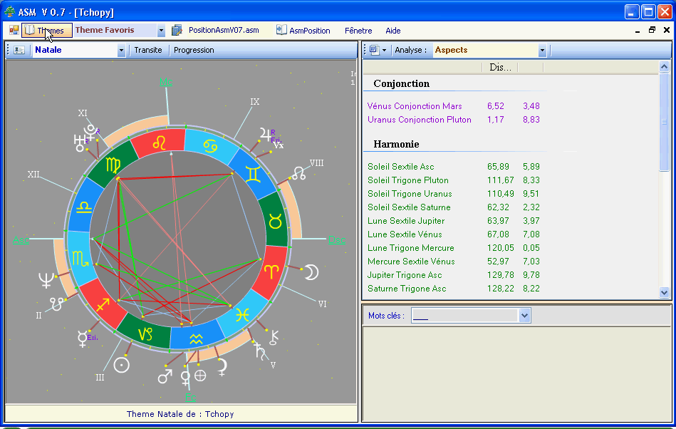Open PositionAsmV07.asm menu item
676x429 pixels.
(x=224, y=30)
